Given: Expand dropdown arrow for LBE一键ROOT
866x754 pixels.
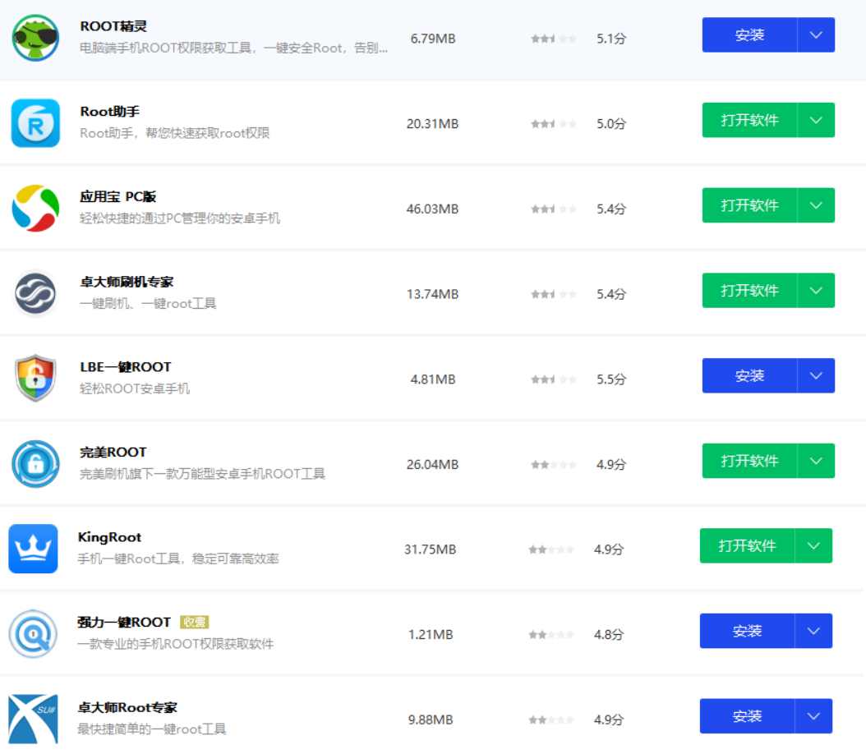Looking at the screenshot, I should point(817,375).
